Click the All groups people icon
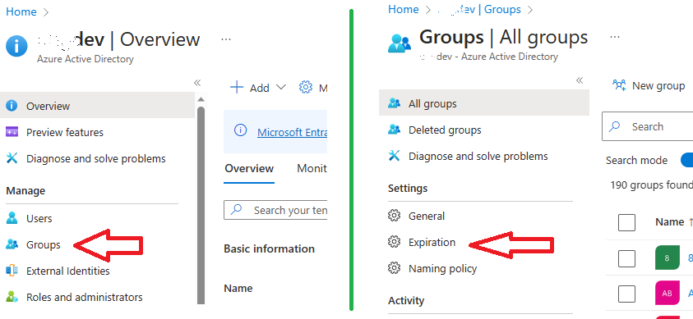The width and height of the screenshot is (693, 319). pyautogui.click(x=394, y=103)
